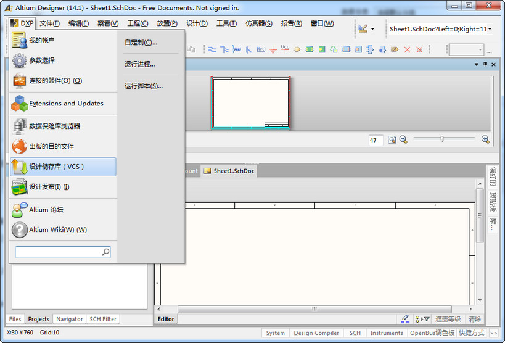
Task: Open the Design Compiler panel button
Action: tap(316, 333)
